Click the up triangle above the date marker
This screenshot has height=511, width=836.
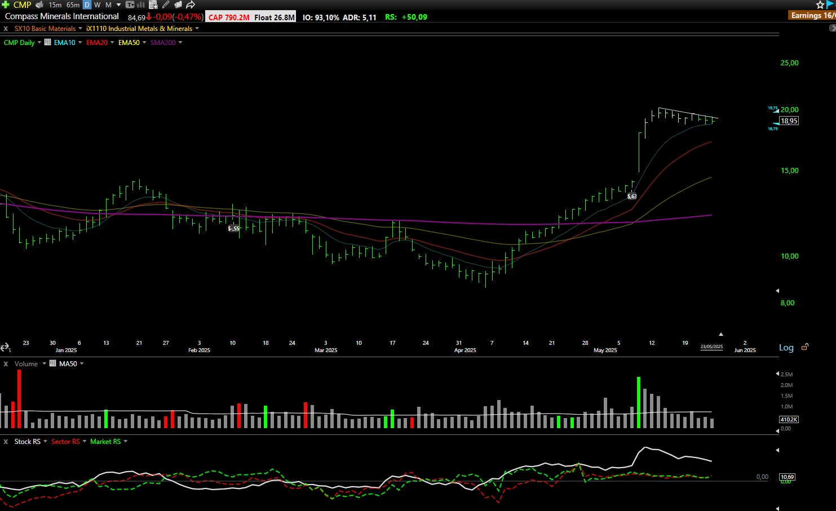pos(720,334)
